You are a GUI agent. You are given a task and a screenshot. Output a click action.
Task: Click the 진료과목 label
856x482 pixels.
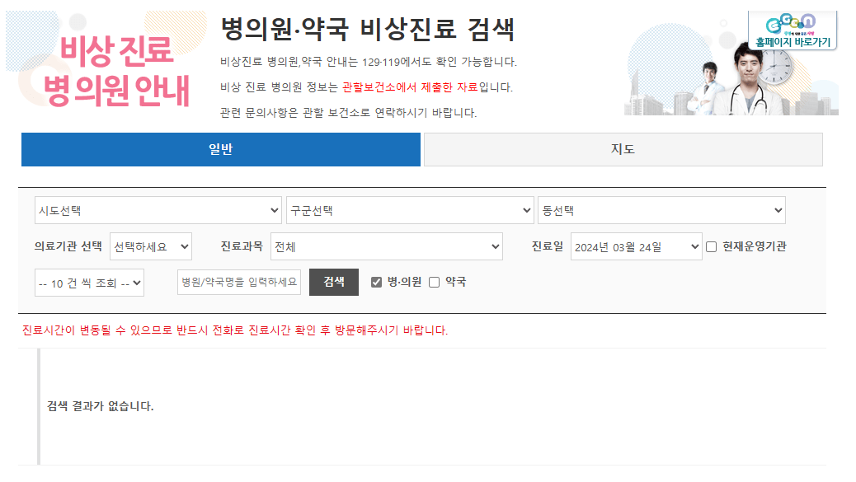click(242, 246)
